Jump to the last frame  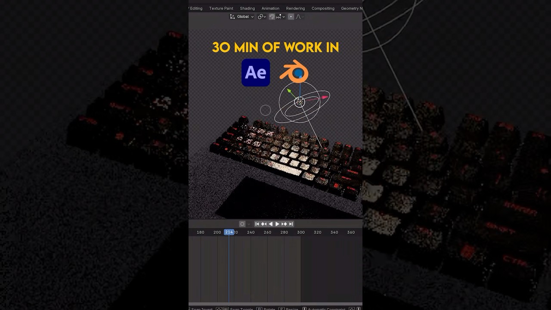click(x=291, y=224)
